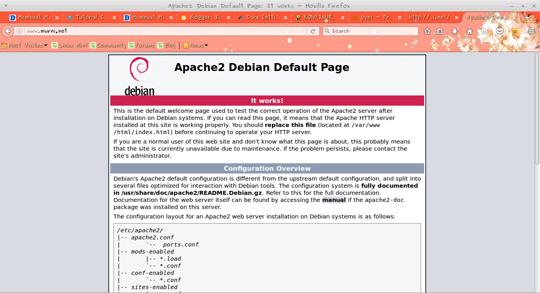Open the Downloads arrow icon
Image resolution: width=540 pixels, height=293 pixels.
tap(455, 31)
